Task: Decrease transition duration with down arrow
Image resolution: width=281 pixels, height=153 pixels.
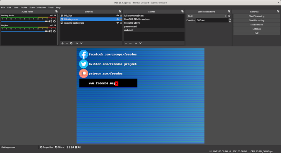Action: pos(230,21)
